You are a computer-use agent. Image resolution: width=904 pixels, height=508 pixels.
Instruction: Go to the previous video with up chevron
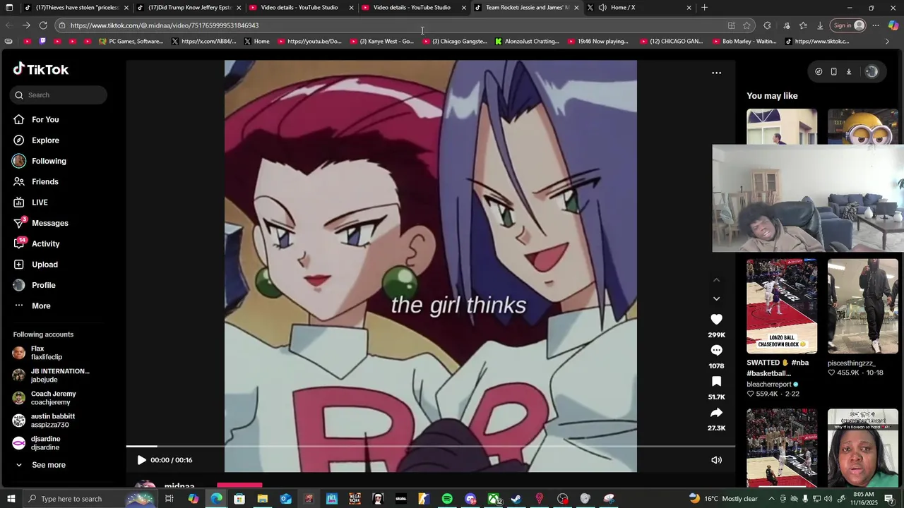(x=716, y=280)
